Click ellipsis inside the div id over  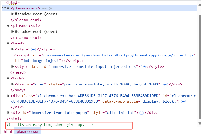click(x=165, y=84)
